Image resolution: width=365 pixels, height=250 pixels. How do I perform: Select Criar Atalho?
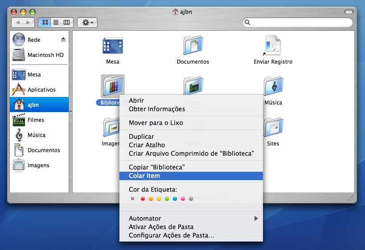[x=191, y=145]
